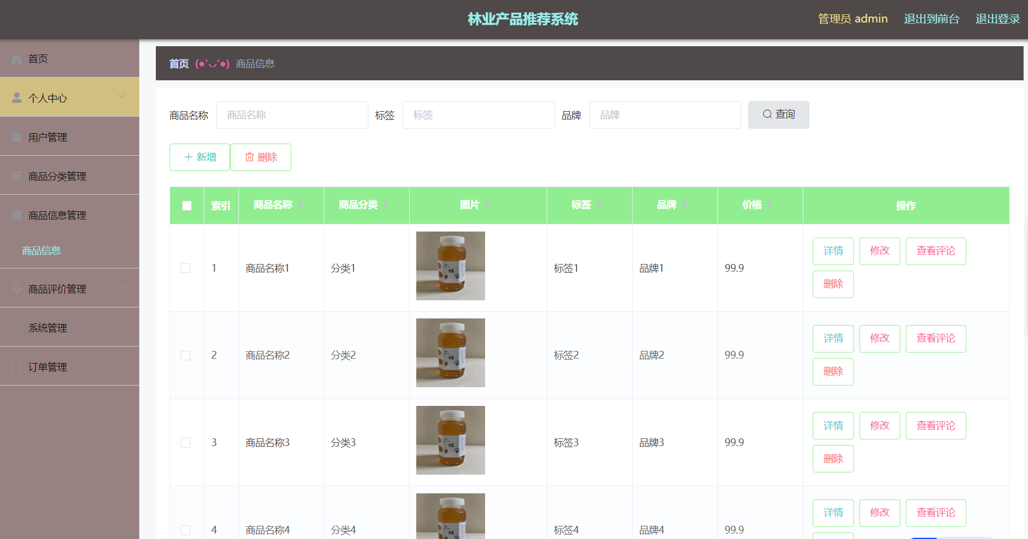Focus the 品牌 search input
Image resolution: width=1028 pixels, height=539 pixels.
pyautogui.click(x=665, y=115)
